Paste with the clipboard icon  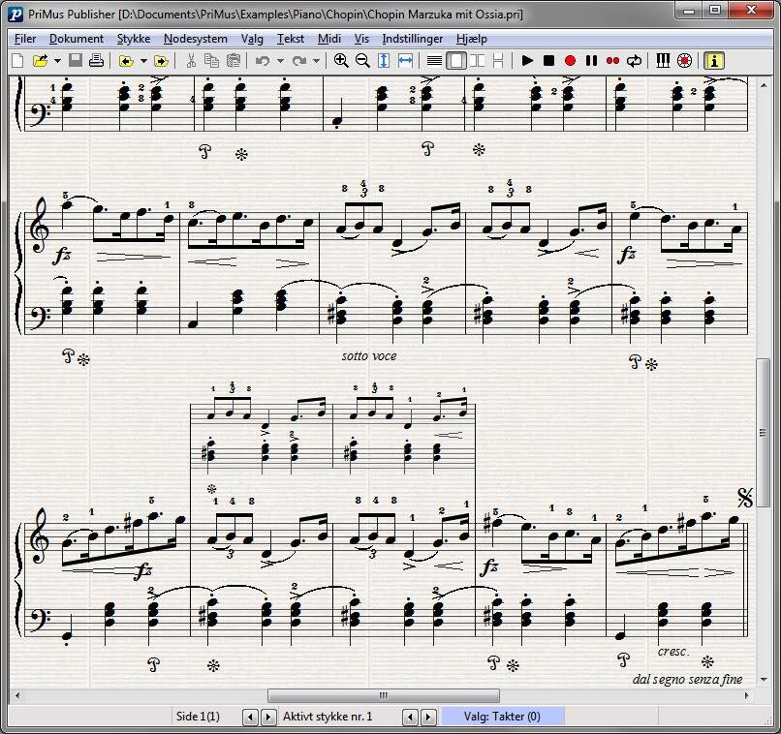pos(234,61)
